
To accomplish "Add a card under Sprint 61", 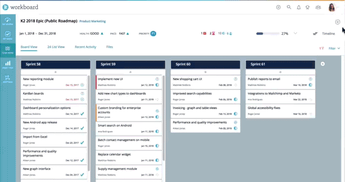I will click(280, 72).
